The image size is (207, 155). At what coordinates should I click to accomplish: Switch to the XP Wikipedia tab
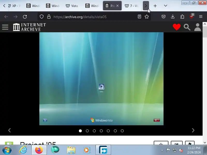pyautogui.click(x=14, y=6)
